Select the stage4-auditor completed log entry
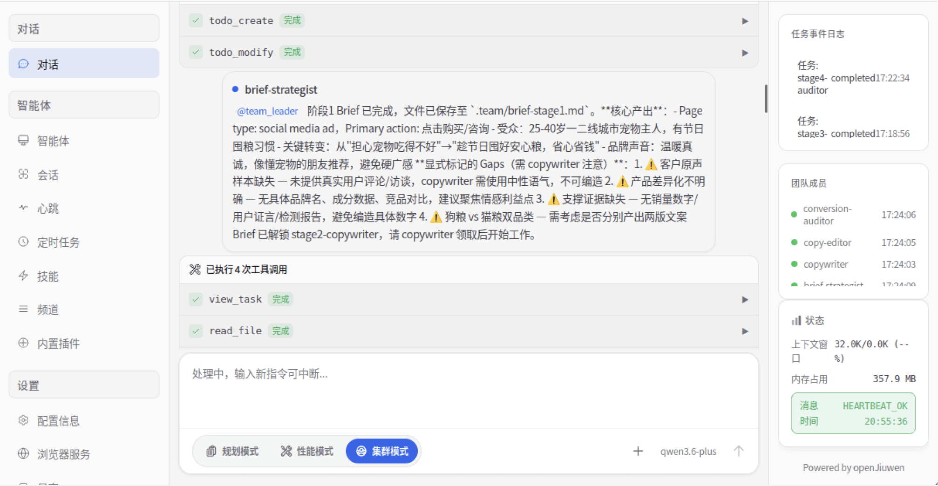The width and height of the screenshot is (938, 486). (853, 78)
